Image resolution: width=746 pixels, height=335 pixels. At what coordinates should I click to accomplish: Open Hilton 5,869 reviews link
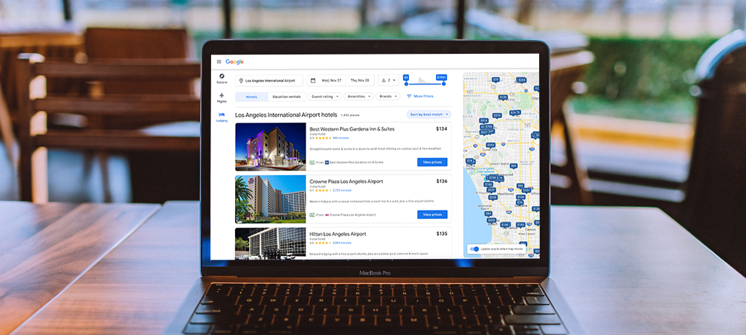click(x=342, y=243)
